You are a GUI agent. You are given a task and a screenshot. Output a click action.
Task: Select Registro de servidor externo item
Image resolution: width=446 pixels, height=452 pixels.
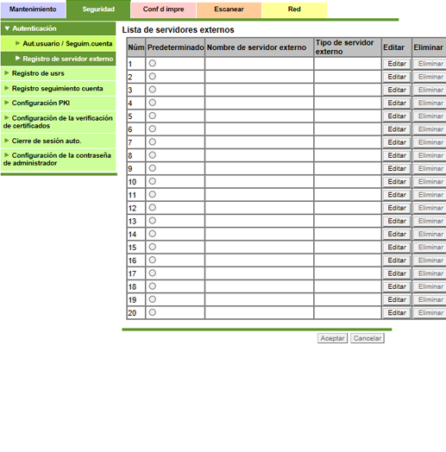click(x=59, y=59)
